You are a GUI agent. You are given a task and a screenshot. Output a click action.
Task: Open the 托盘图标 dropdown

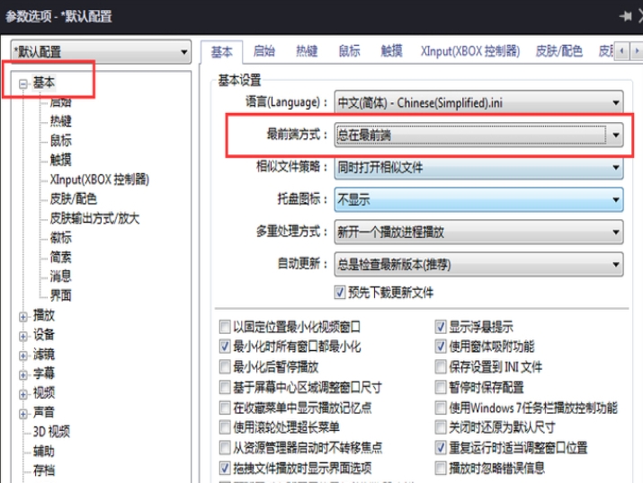point(478,199)
